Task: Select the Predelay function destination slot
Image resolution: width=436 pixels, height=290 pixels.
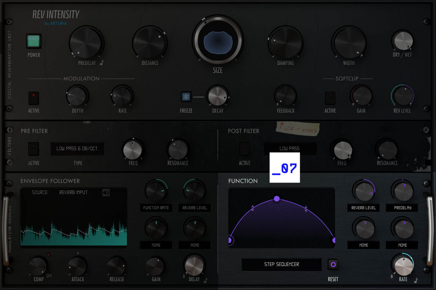Action: 402,208
